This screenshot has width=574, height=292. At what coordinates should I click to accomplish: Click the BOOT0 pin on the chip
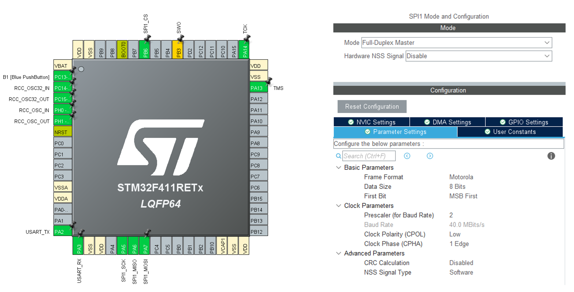[x=123, y=49]
